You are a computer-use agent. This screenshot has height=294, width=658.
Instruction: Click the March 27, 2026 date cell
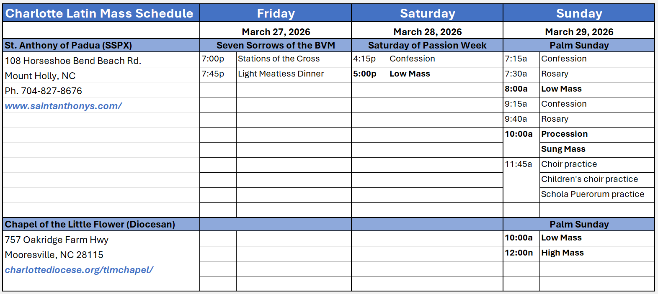276,32
